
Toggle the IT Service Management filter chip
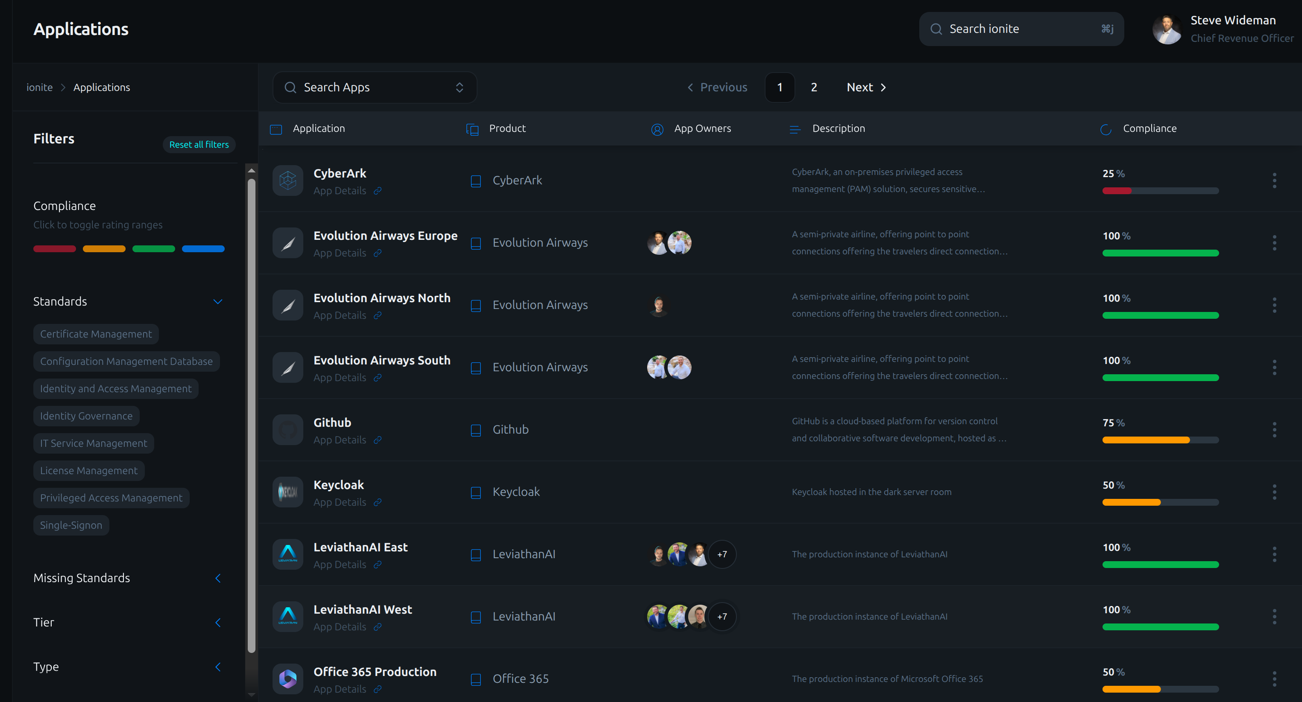[94, 443]
